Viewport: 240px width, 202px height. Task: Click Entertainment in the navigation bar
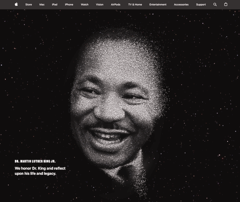coord(158,5)
